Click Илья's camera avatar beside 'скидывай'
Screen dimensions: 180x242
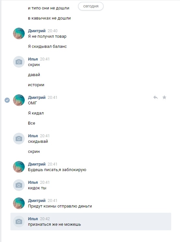[19, 139]
